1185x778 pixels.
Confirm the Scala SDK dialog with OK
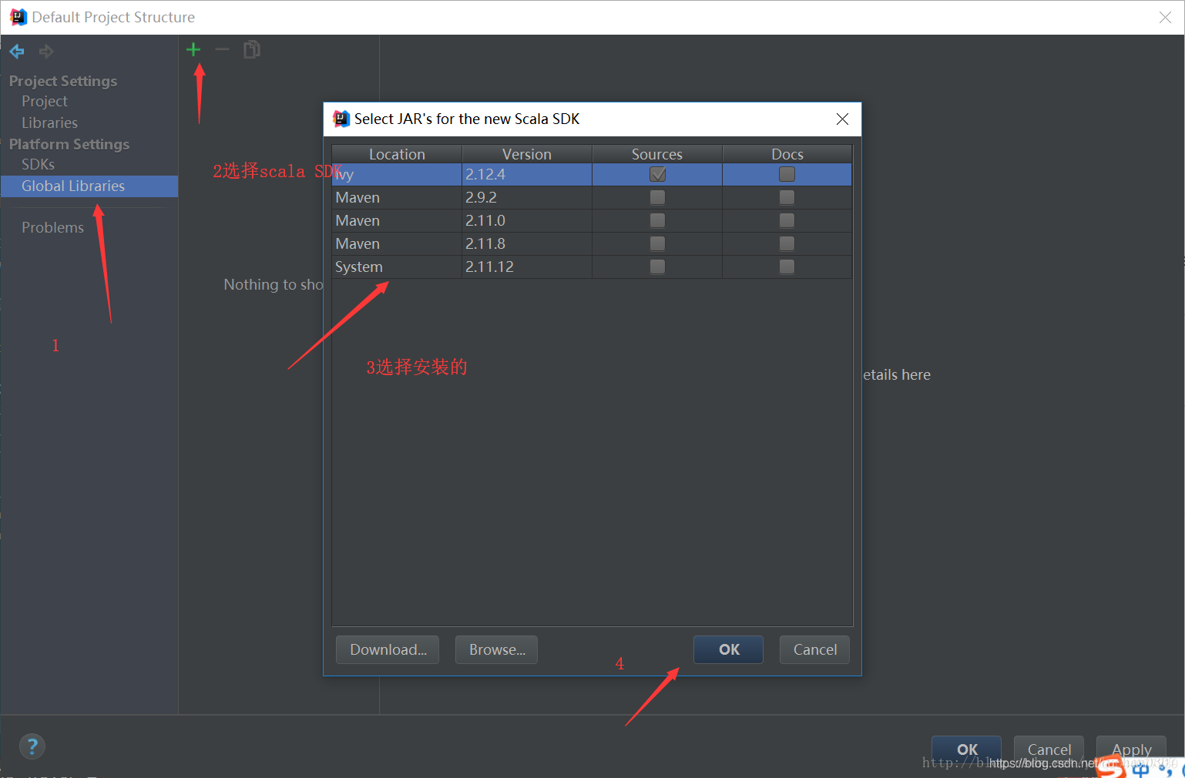(x=729, y=649)
